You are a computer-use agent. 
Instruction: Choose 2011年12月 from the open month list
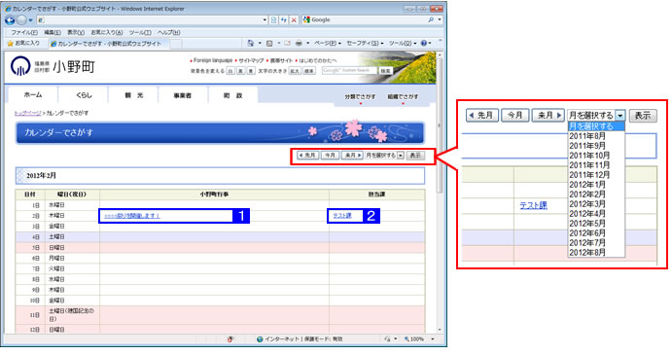tap(589, 175)
